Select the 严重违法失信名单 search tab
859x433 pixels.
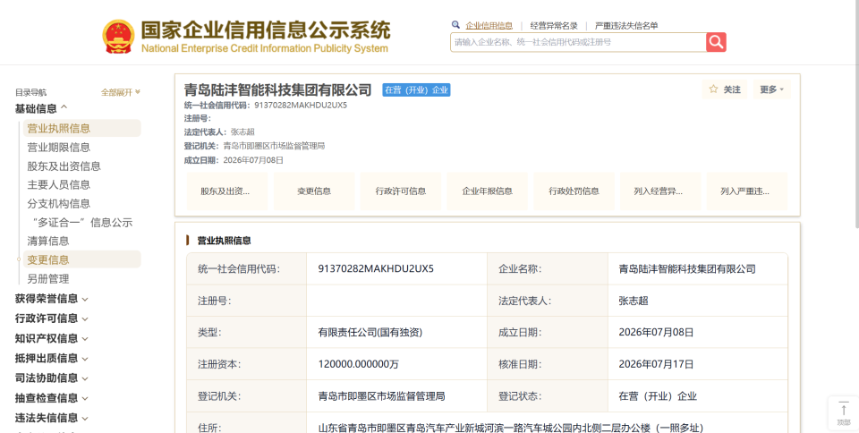[x=626, y=26]
